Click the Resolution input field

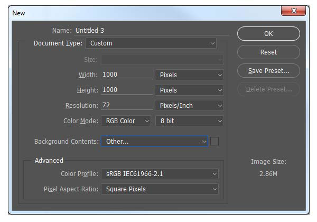pos(127,105)
